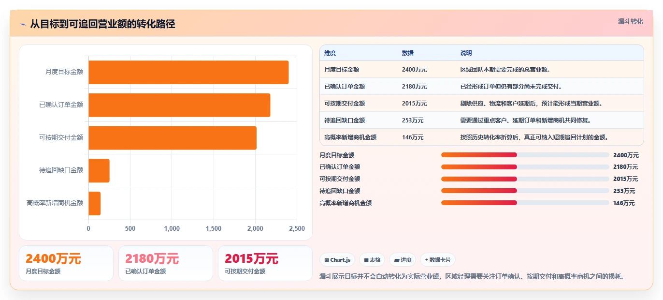
Task: Open the 2400万元 月度目标金额 data card
Action: 66,263
